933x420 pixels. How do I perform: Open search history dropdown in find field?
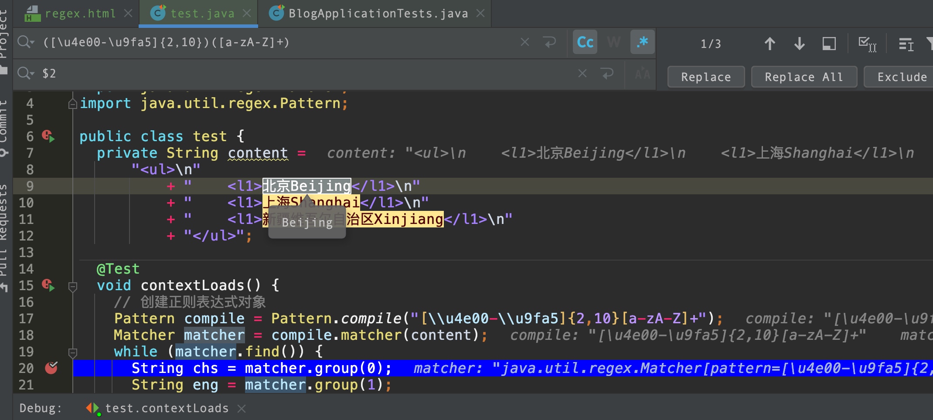(x=26, y=42)
